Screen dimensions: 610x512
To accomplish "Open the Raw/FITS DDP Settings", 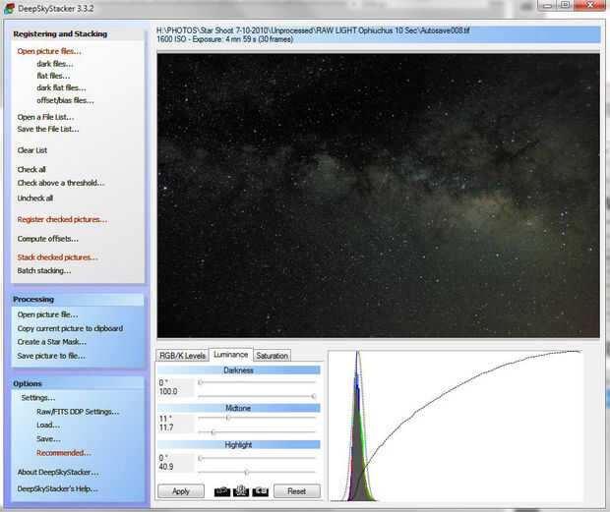I will (78, 412).
